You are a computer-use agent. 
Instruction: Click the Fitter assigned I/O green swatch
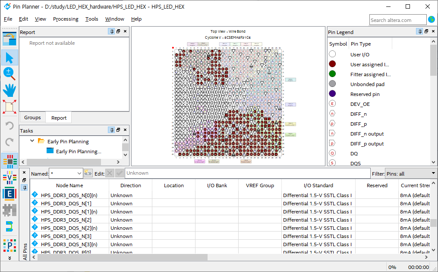tap(332, 74)
